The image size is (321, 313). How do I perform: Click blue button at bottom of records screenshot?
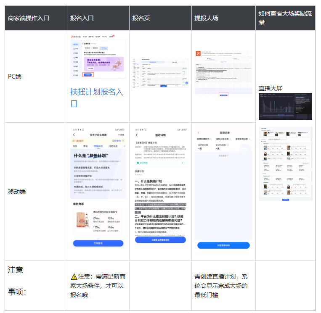coord(285,200)
